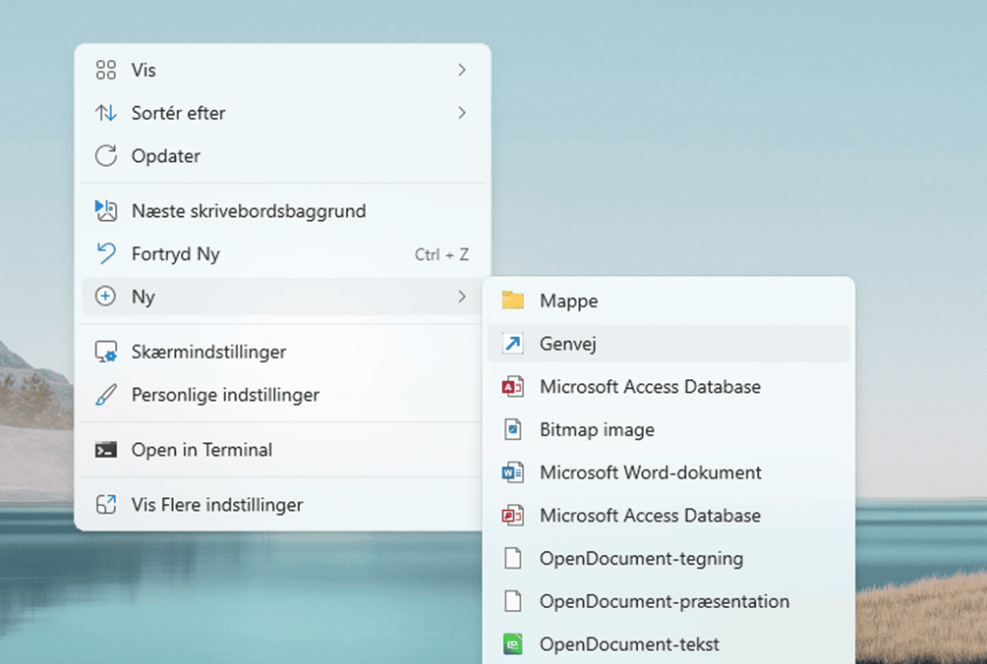Click the undo arrow icon beside Fortryd Ny
Viewport: 987px width, 664px height.
point(105,254)
